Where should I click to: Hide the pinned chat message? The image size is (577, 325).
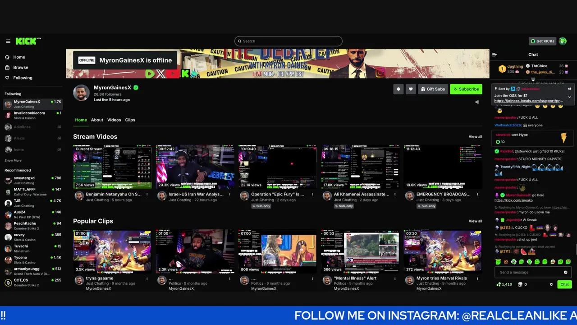(570, 89)
